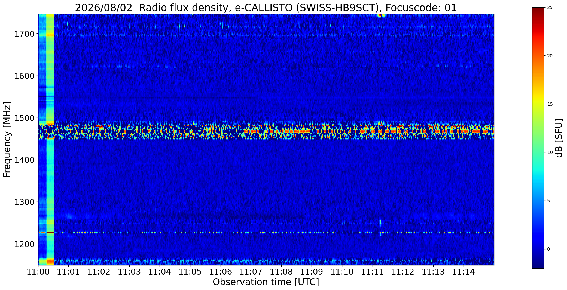This screenshot has width=567, height=290.
Task: Click the plot title with e-CALLISTO text
Action: pos(266,8)
